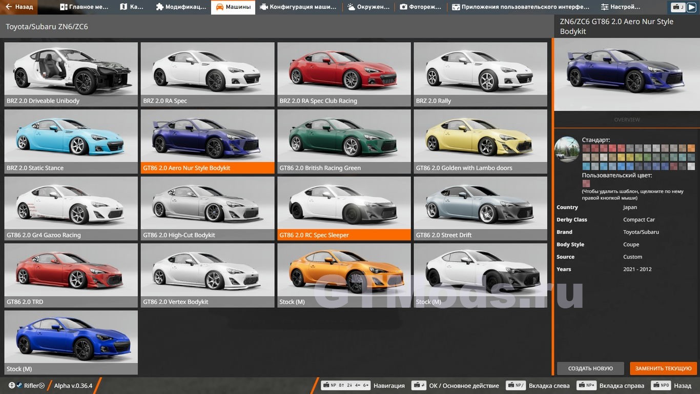Select GT86 2.0 British Racing Green
The image size is (700, 394).
[344, 142]
